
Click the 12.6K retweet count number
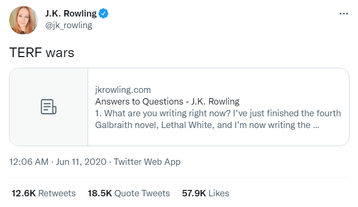pyautogui.click(x=24, y=193)
